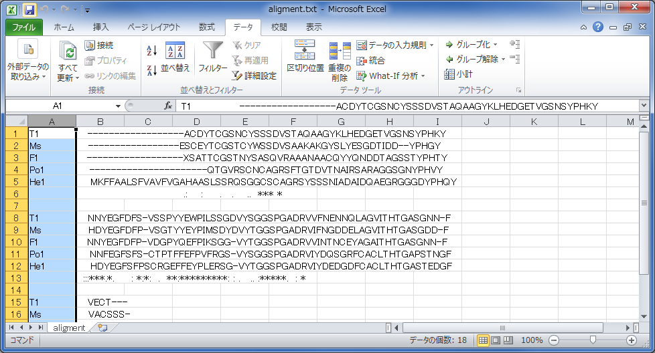Switch to page layout view

point(495,340)
